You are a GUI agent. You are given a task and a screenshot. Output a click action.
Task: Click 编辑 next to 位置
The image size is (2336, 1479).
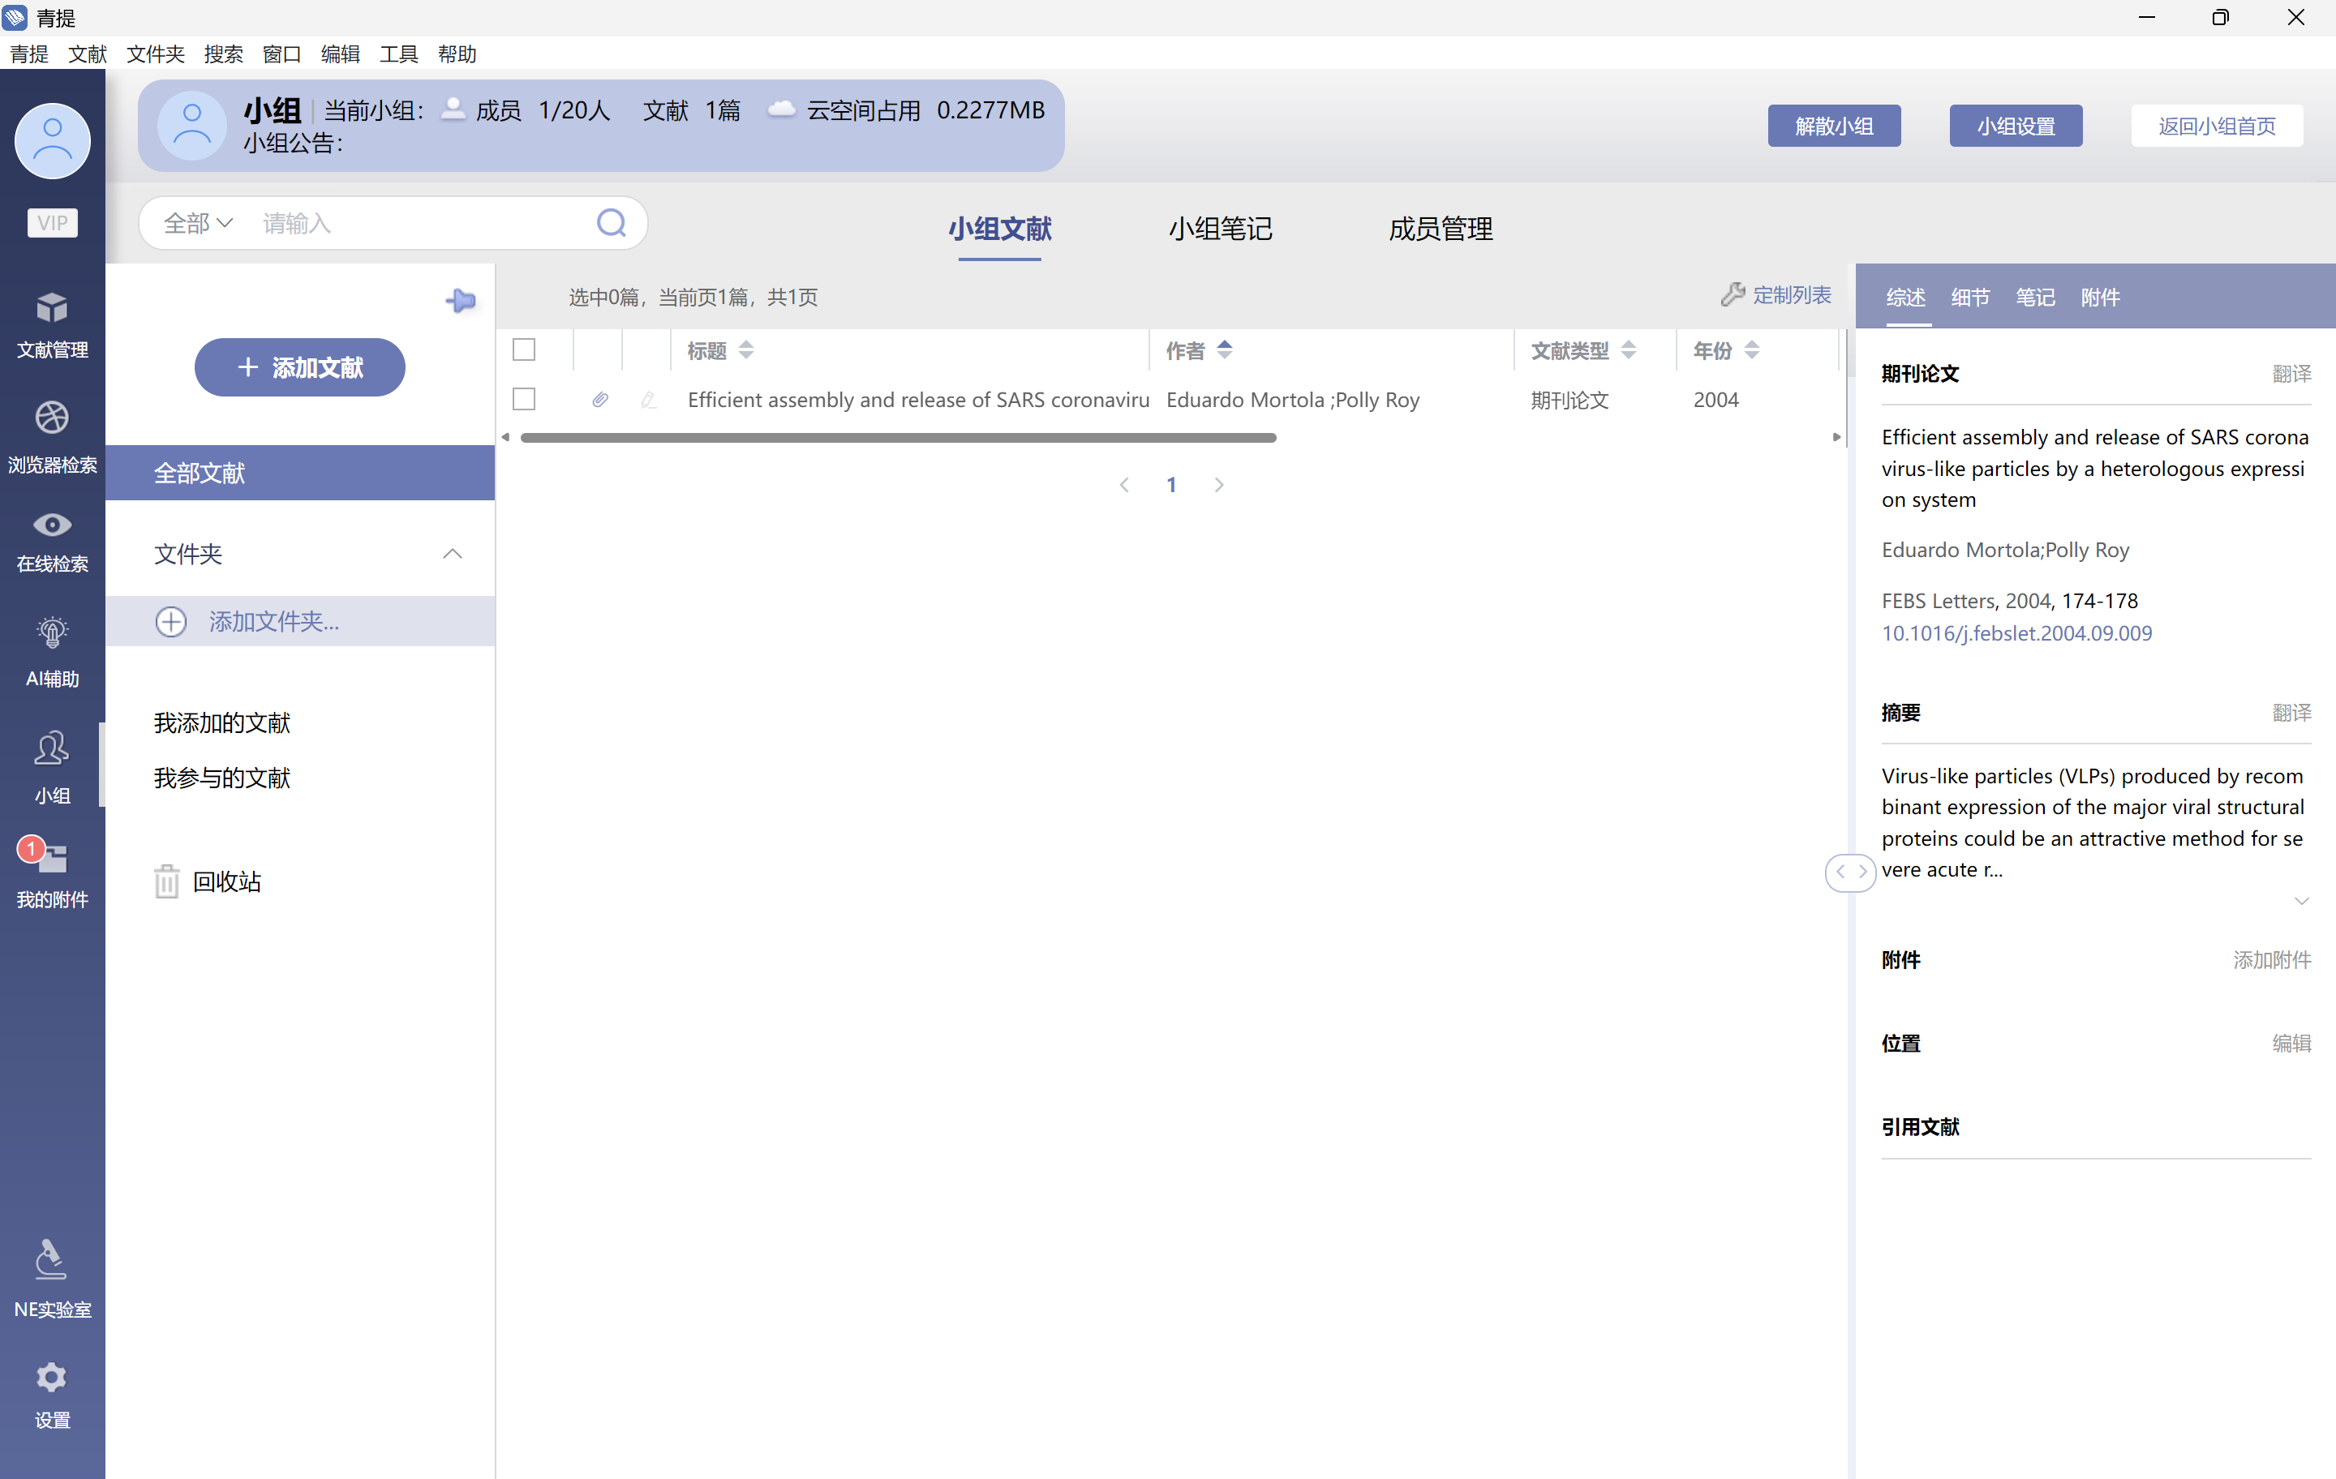[2291, 1043]
